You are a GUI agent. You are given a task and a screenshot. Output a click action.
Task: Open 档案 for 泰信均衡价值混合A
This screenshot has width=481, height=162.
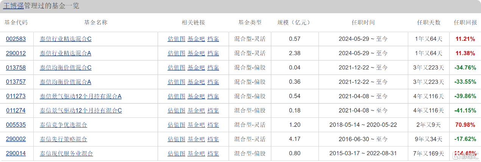coord(213,82)
